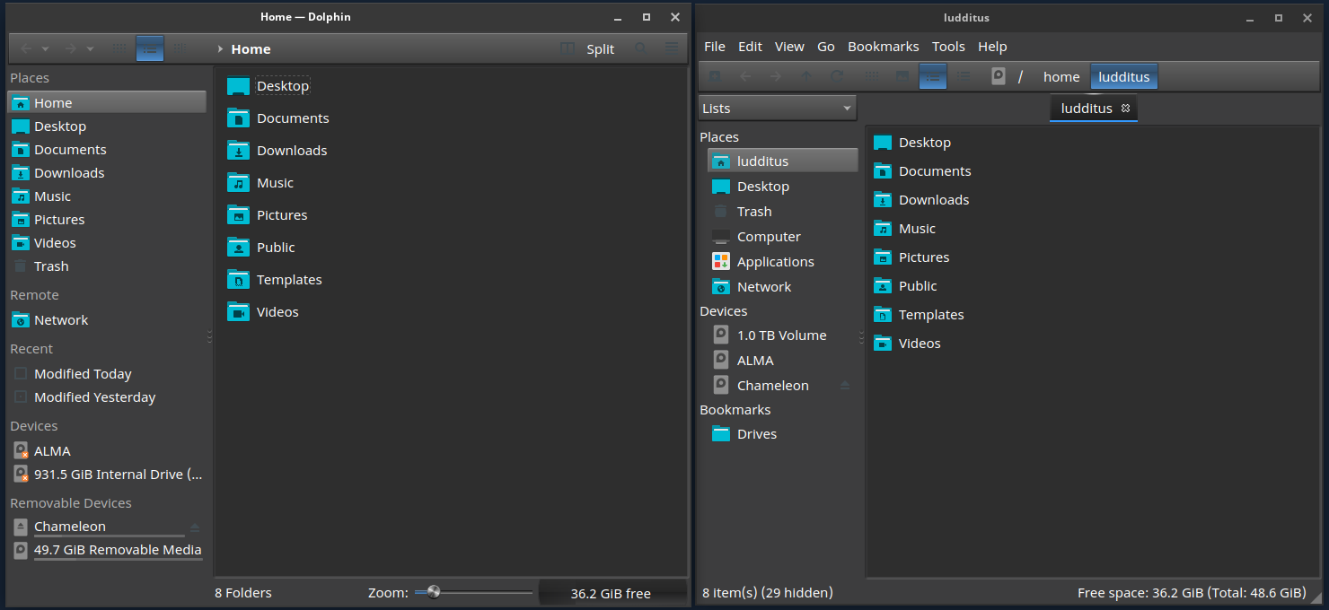The image size is (1329, 610).
Task: Close the ludditus tab
Action: (1125, 109)
